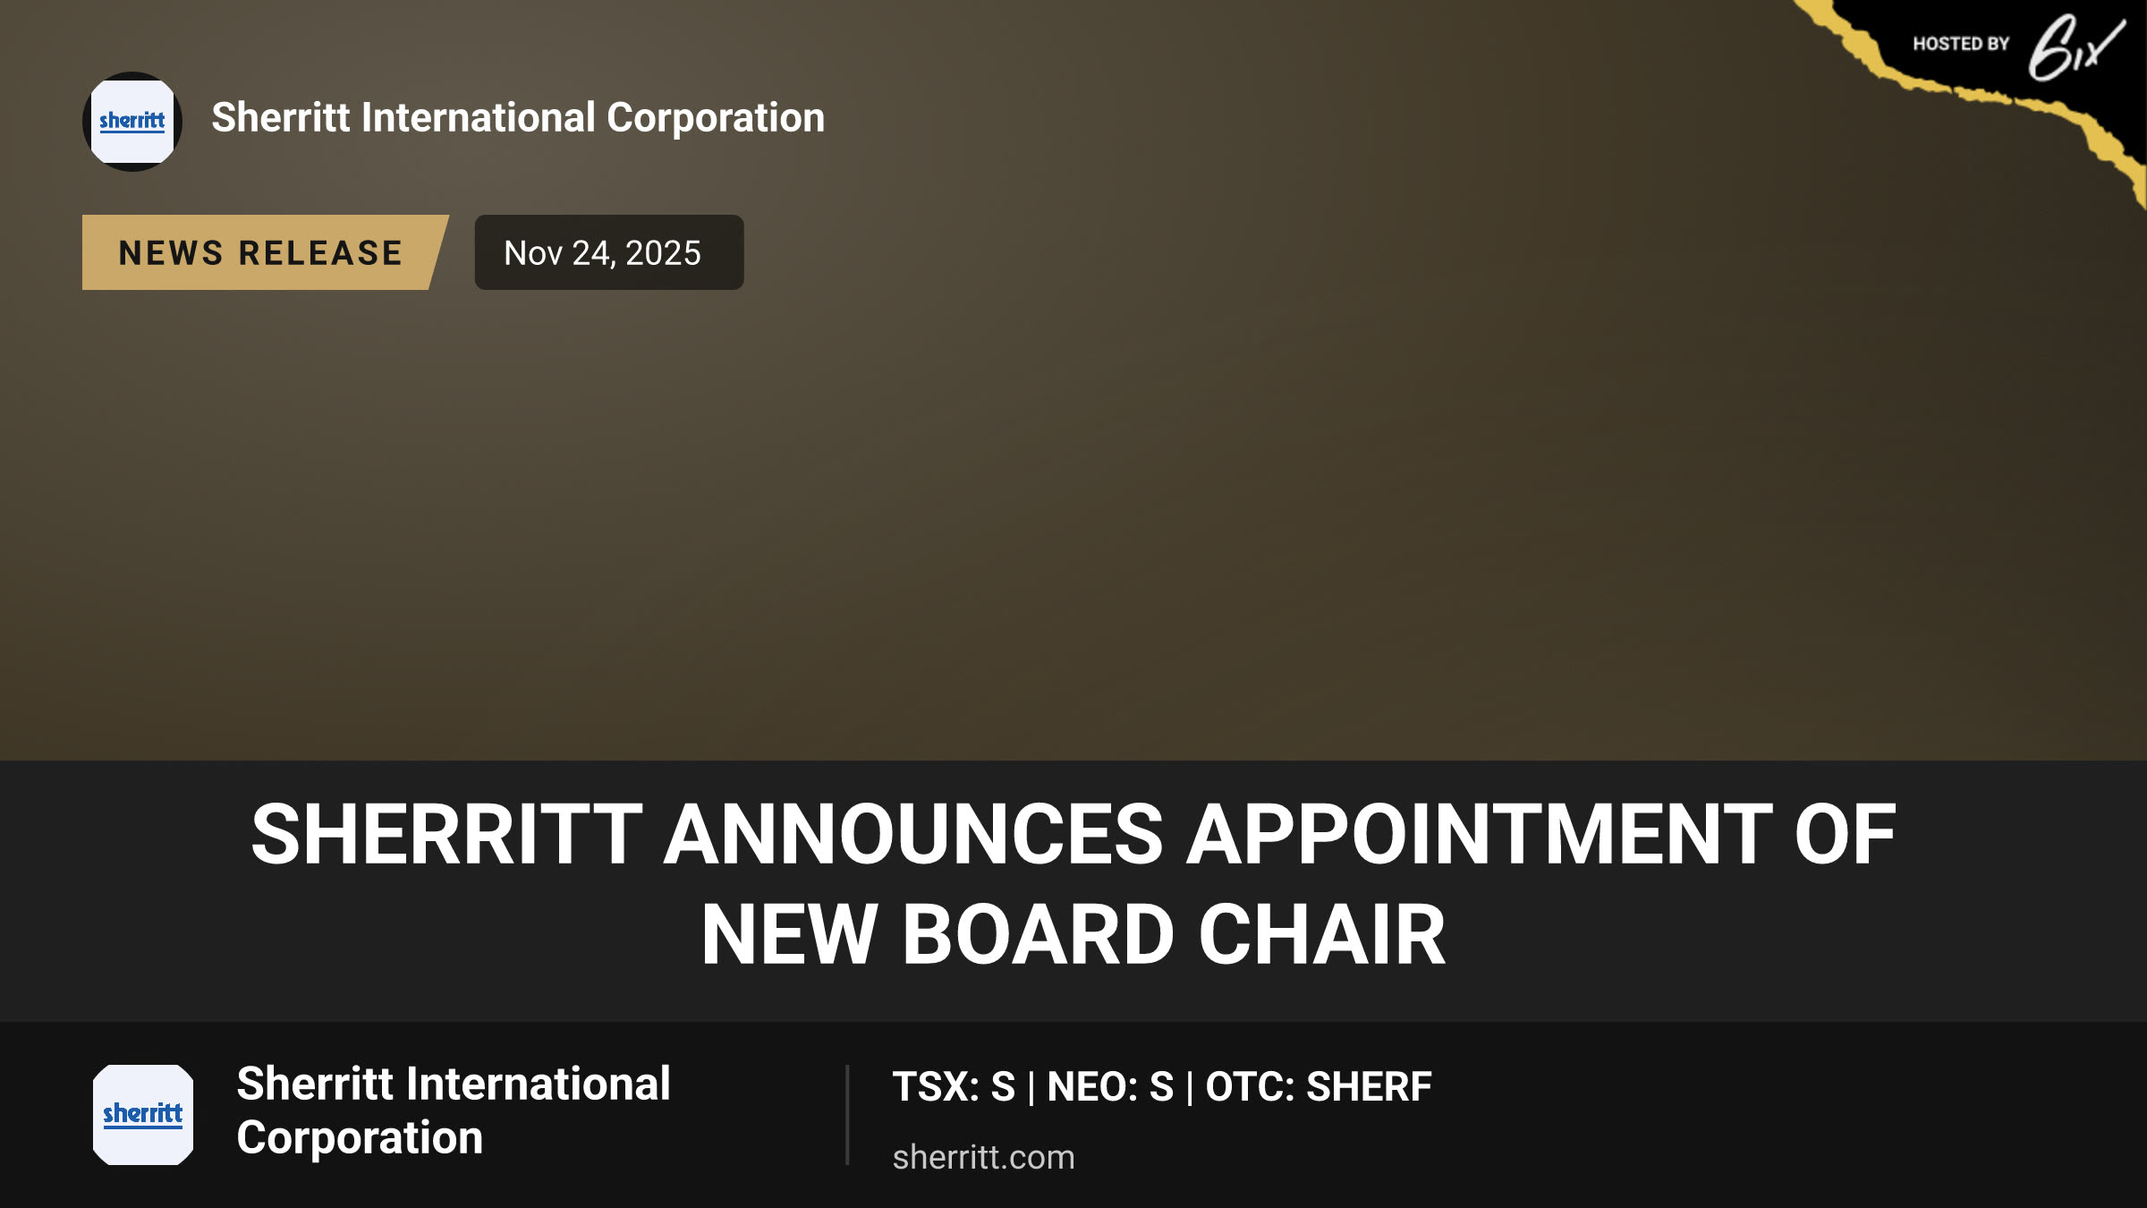Click the HOSTED BY label

tap(1961, 44)
